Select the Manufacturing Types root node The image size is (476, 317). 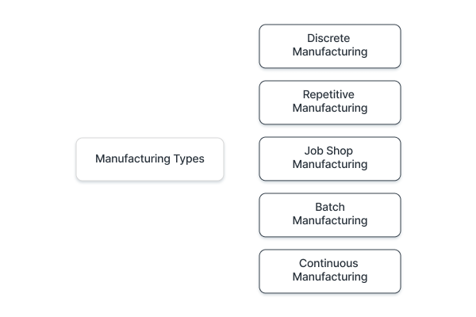[150, 159]
